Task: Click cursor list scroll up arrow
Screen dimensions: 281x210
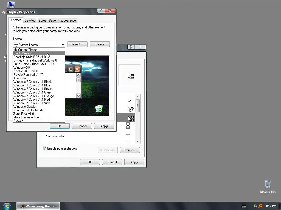Action: click(x=138, y=97)
